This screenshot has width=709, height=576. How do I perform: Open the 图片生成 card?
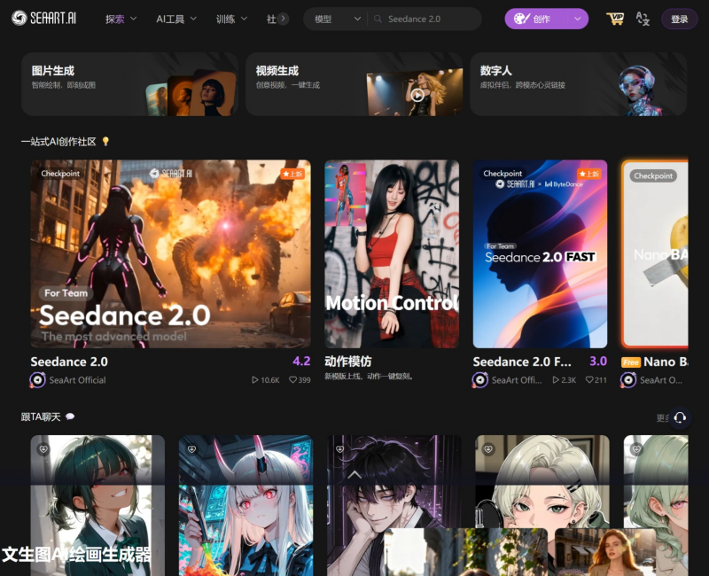click(x=129, y=83)
